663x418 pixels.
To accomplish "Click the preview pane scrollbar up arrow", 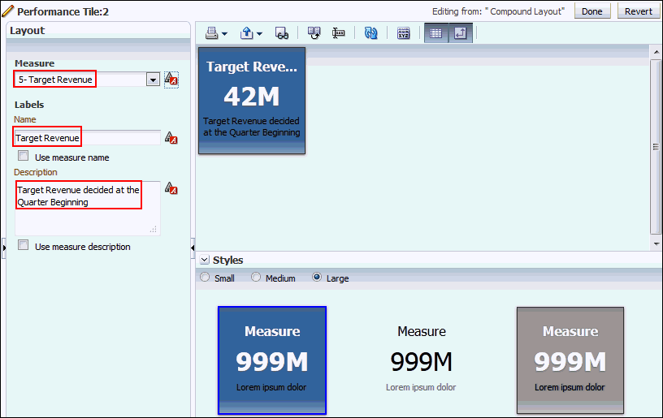I will point(656,53).
